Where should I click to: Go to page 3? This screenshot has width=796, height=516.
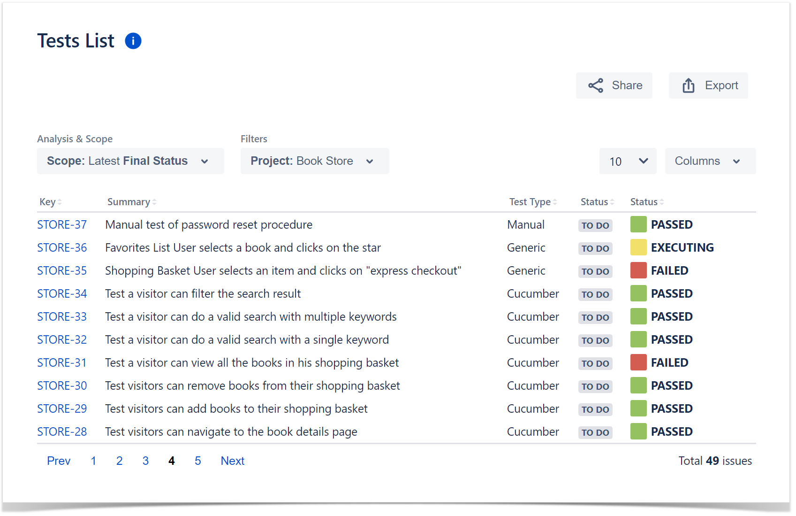point(146,461)
